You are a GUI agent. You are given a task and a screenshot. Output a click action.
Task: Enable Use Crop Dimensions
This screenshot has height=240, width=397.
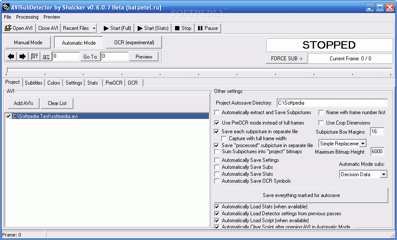coord(321,123)
